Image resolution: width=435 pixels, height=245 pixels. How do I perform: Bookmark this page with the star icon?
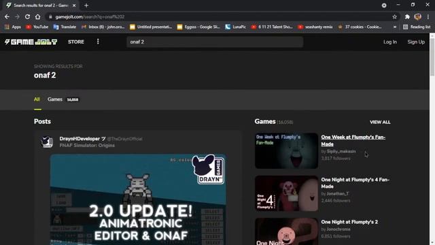click(x=394, y=17)
